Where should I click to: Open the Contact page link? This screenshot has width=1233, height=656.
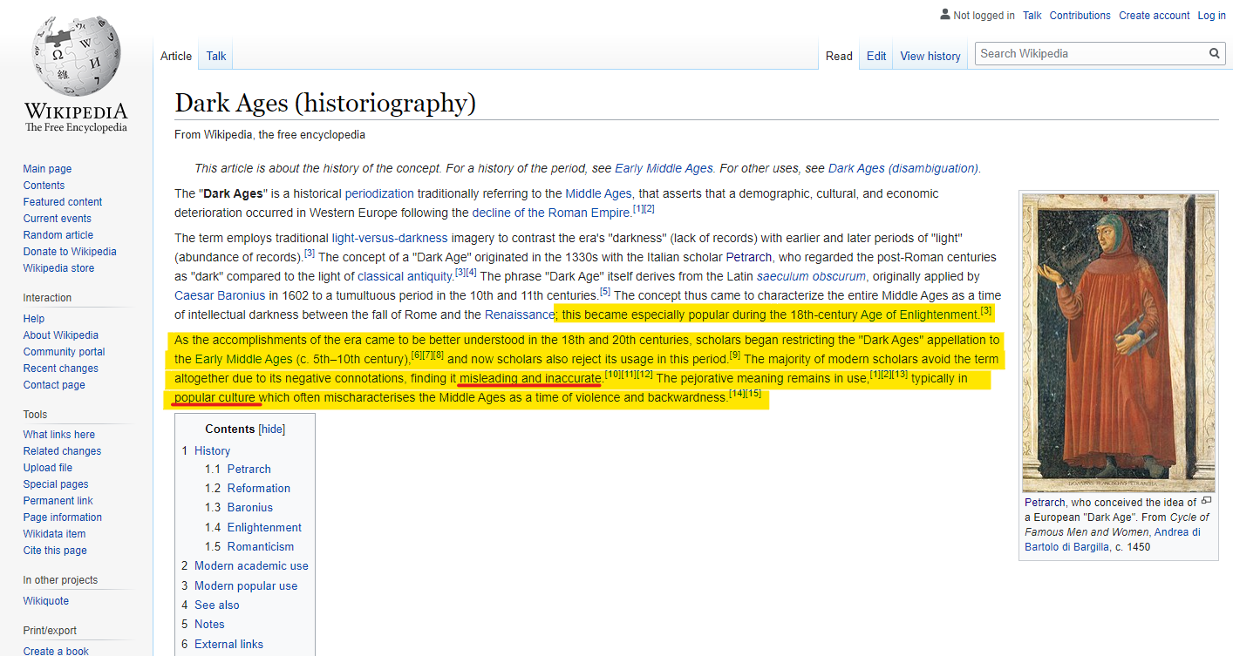(x=54, y=385)
